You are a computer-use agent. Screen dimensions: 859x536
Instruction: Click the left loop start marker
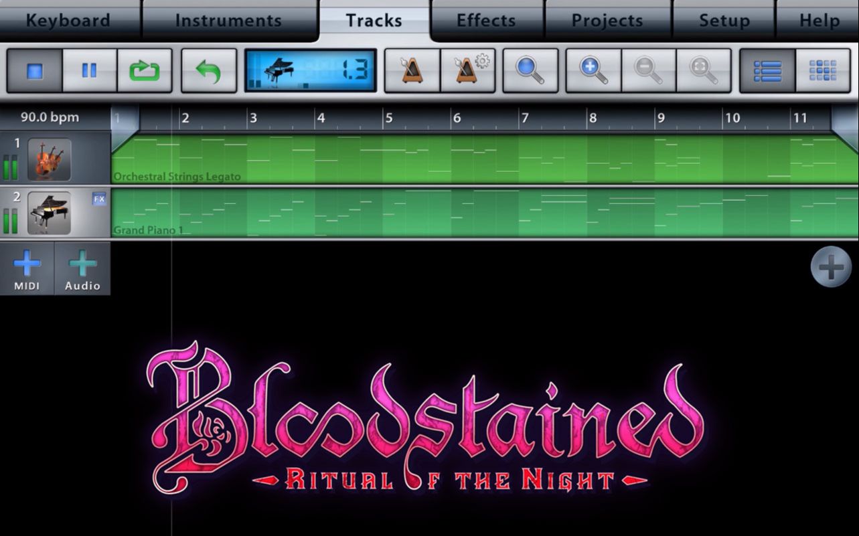125,127
